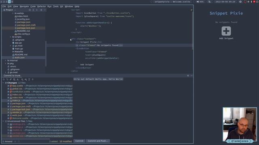The height and width of the screenshot is (145, 259).
Task: Enable the Amend checkbox
Action: (3, 141)
